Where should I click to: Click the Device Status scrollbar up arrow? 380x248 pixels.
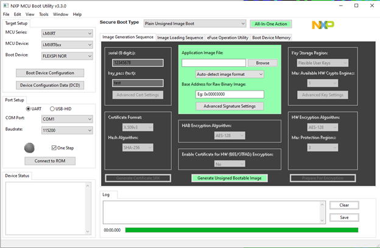[x=88, y=185]
